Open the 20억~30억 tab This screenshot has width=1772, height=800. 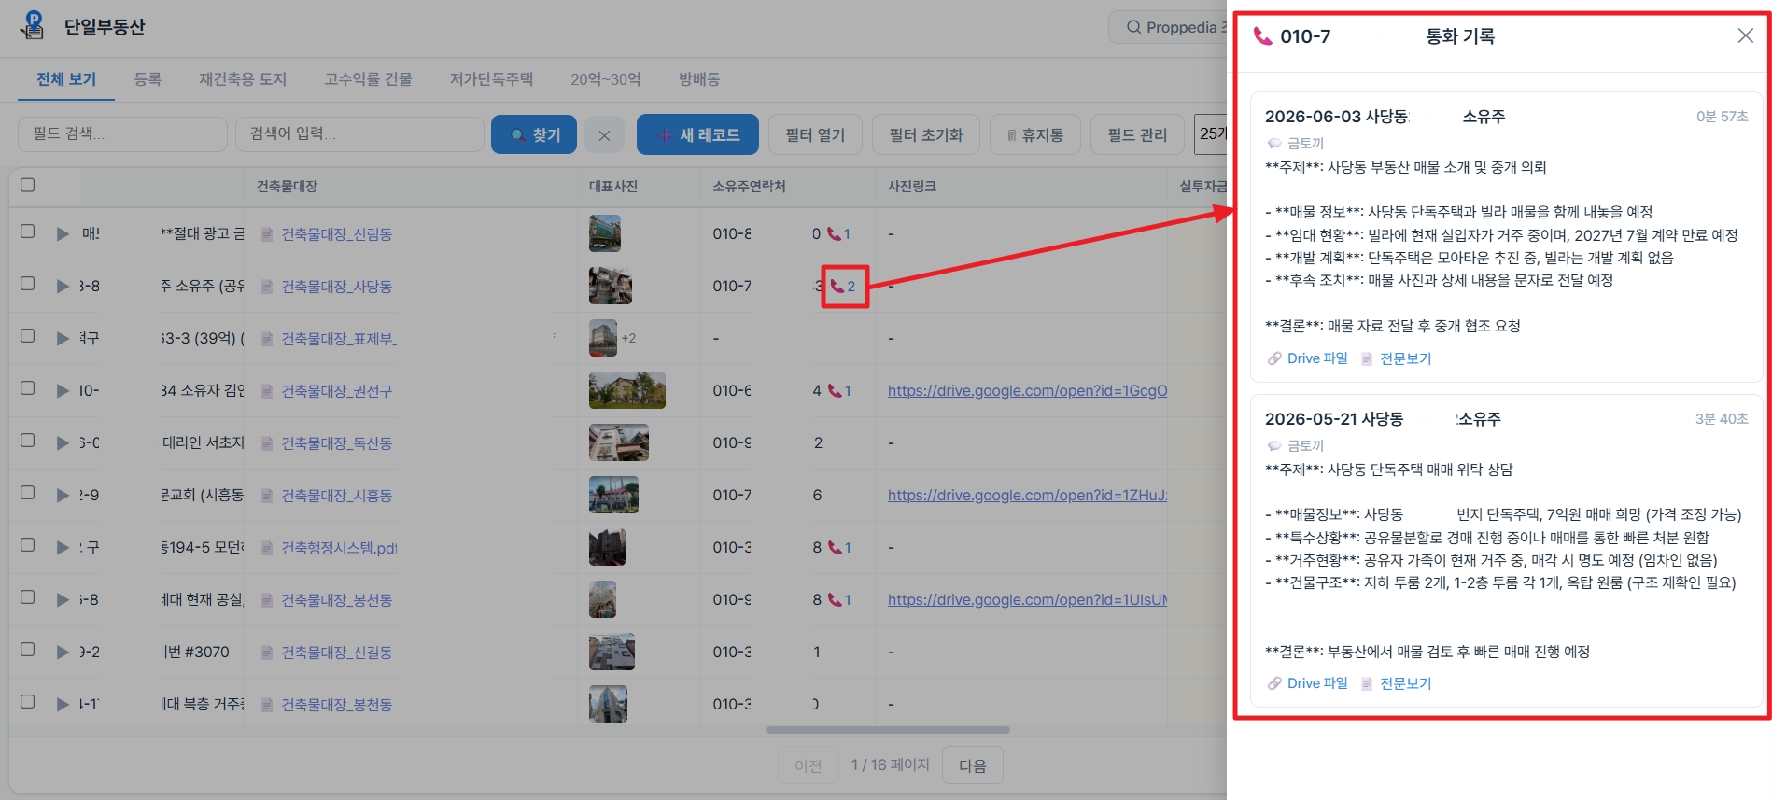[x=606, y=79]
